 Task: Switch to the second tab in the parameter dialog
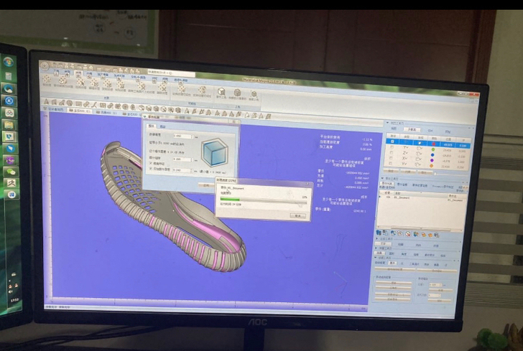pos(163,126)
